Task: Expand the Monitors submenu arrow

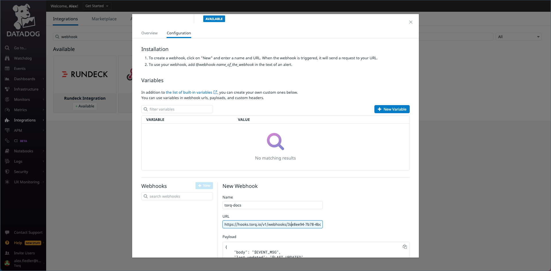Action: point(44,99)
